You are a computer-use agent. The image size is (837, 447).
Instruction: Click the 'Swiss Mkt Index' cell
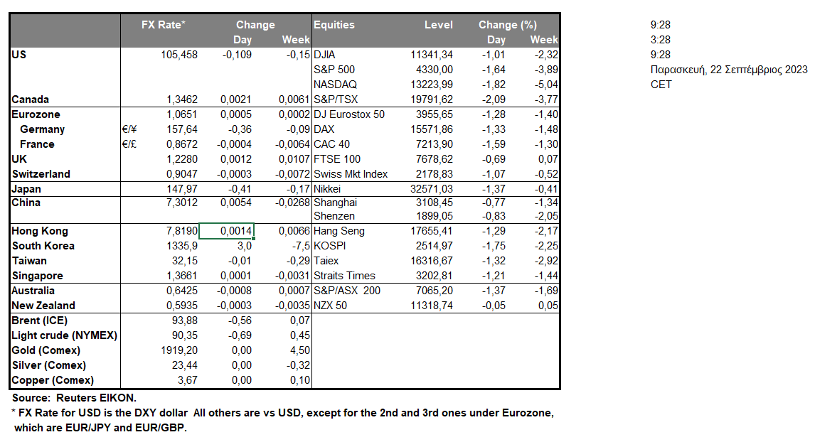pyautogui.click(x=350, y=174)
